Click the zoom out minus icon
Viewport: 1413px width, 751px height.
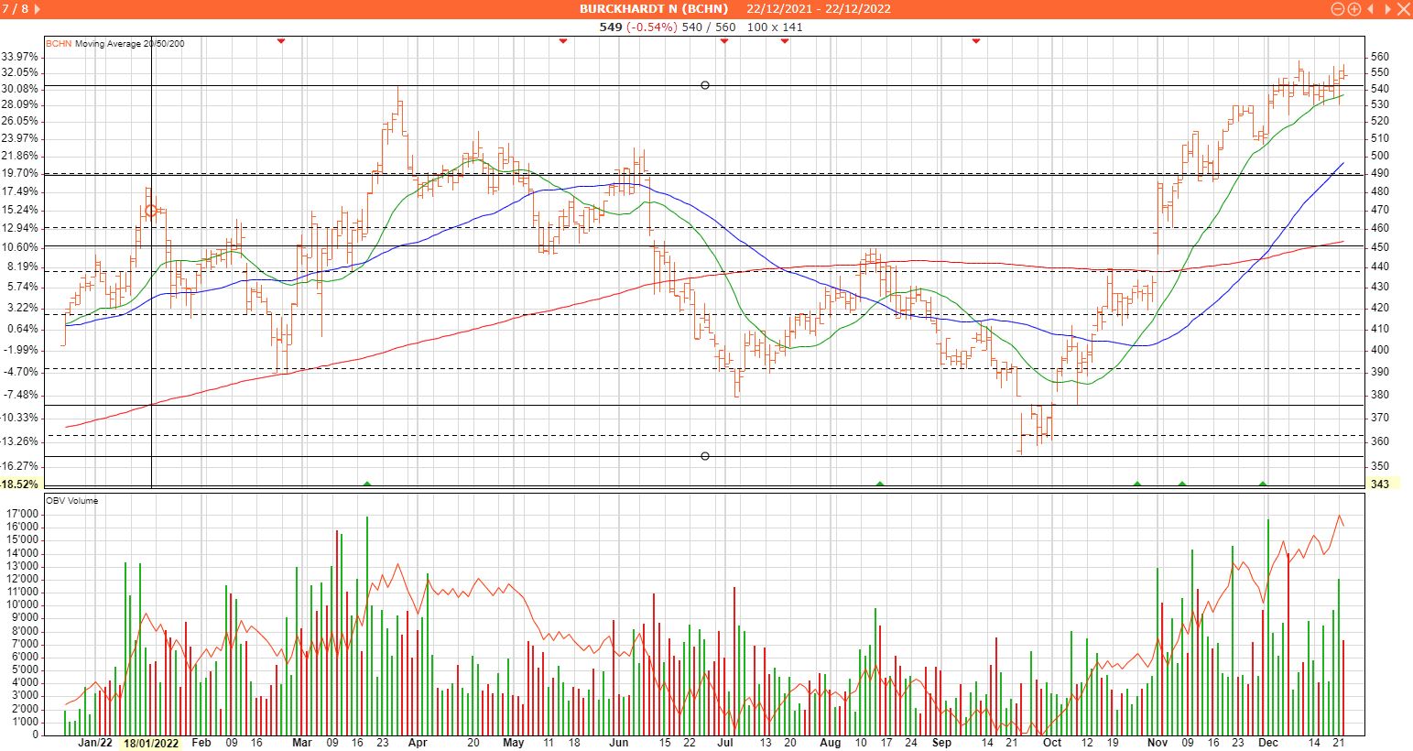pyautogui.click(x=1339, y=9)
